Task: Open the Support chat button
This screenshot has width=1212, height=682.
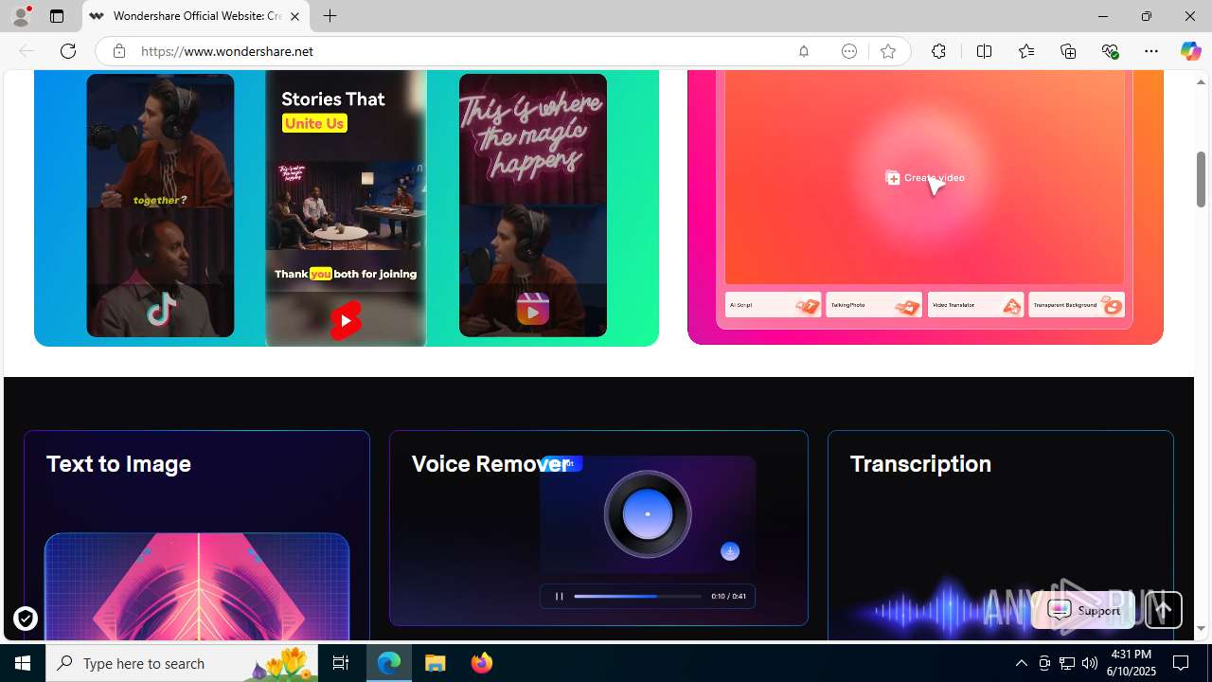Action: click(x=1083, y=611)
